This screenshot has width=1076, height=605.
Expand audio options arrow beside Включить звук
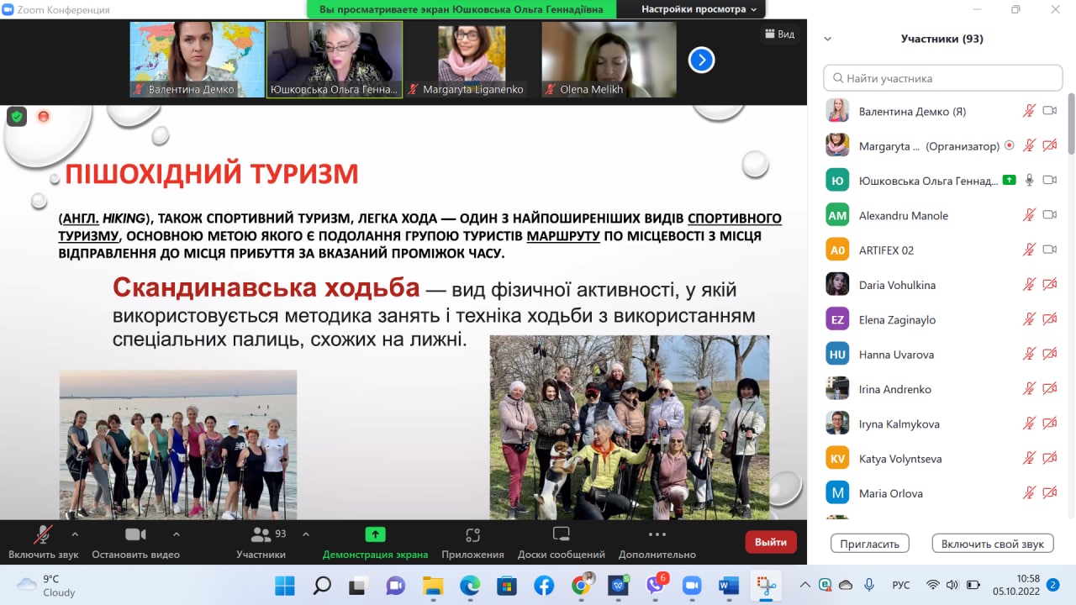pos(75,534)
